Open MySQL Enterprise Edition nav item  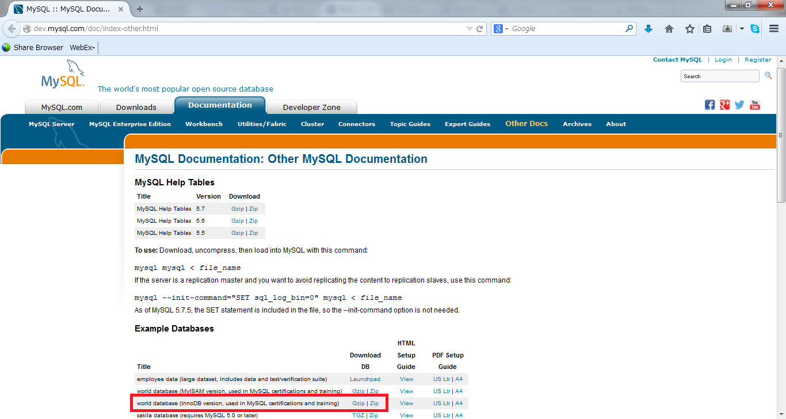tap(130, 124)
